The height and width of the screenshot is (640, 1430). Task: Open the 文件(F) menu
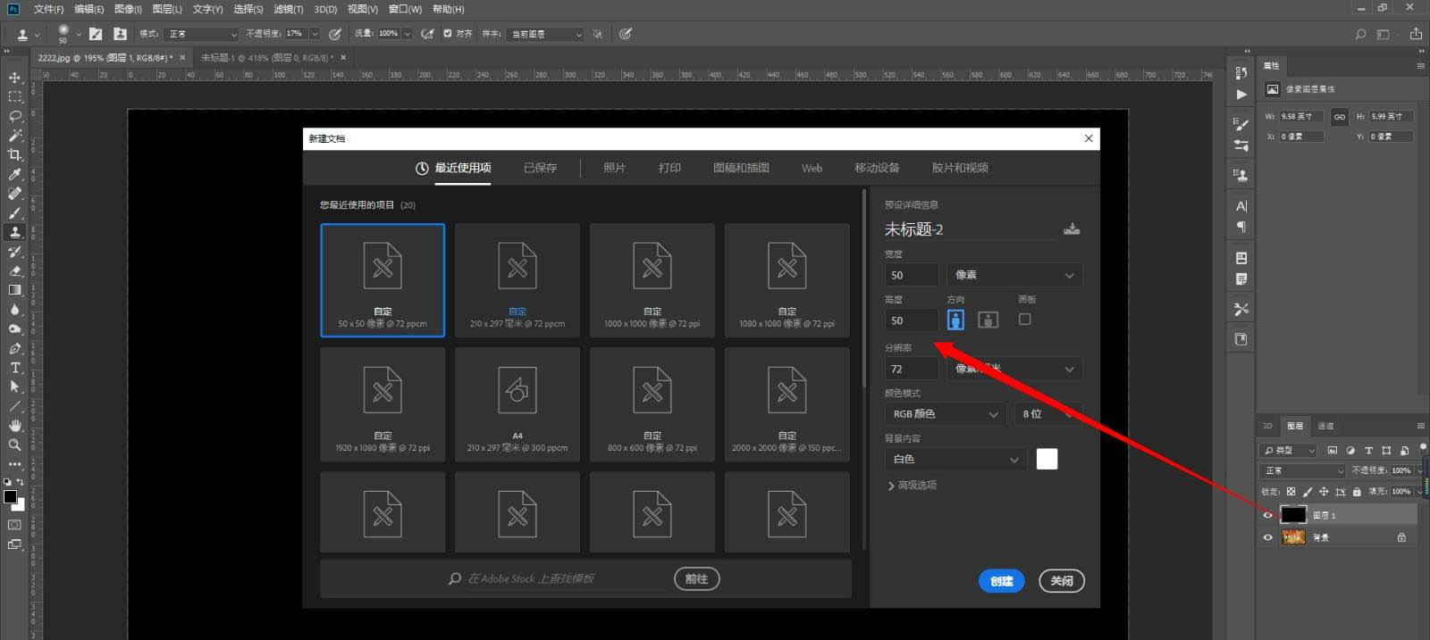click(48, 9)
